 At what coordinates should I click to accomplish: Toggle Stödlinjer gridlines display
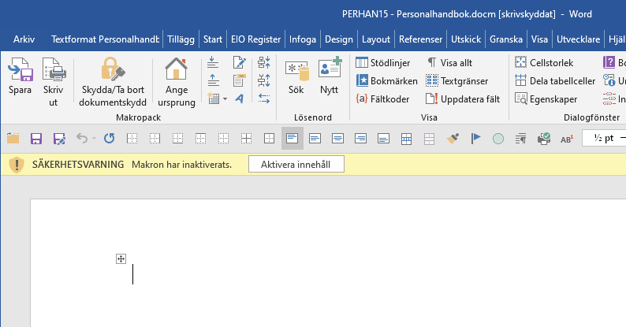(x=386, y=62)
